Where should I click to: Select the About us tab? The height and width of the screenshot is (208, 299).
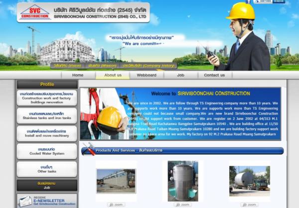tap(113, 75)
